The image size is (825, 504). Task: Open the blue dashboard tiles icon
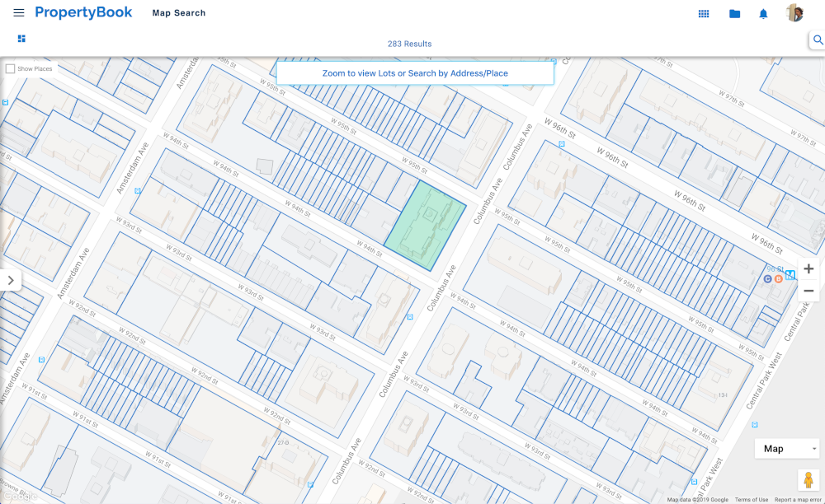tap(21, 39)
